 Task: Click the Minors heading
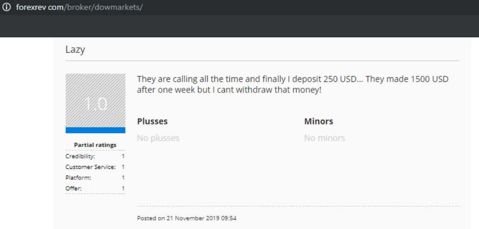[319, 121]
